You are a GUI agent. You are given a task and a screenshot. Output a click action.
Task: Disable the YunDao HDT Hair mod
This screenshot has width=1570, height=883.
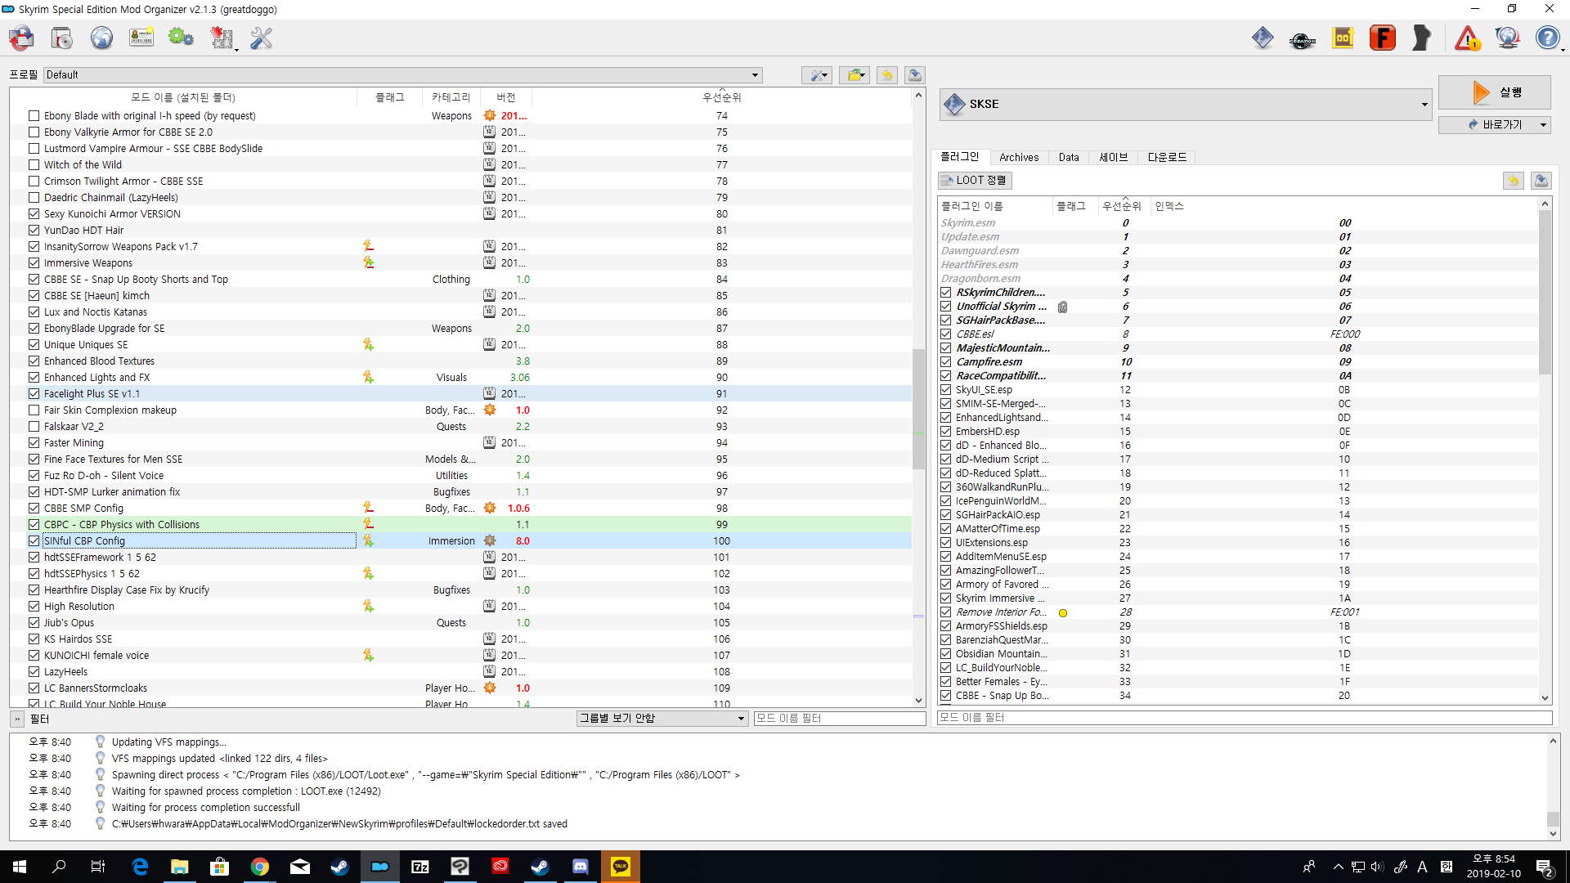tap(34, 231)
